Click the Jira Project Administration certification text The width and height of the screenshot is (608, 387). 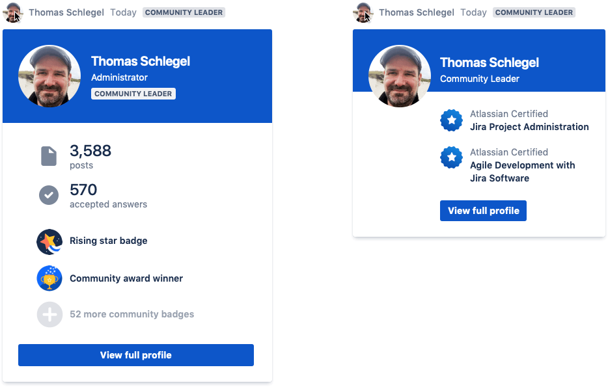tap(529, 127)
